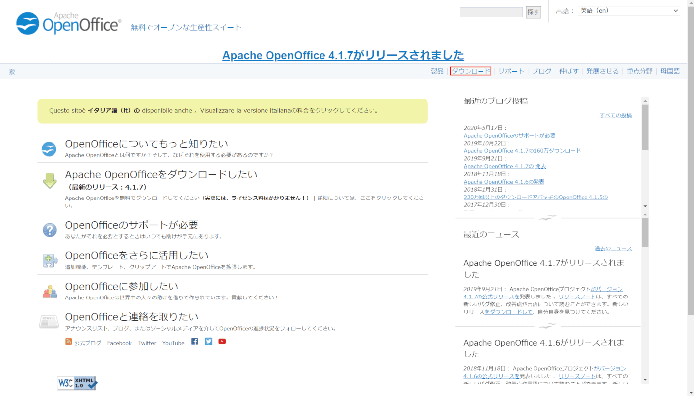Click the blue Facebook icon
Screen dimensions: 694x396
coord(194,341)
